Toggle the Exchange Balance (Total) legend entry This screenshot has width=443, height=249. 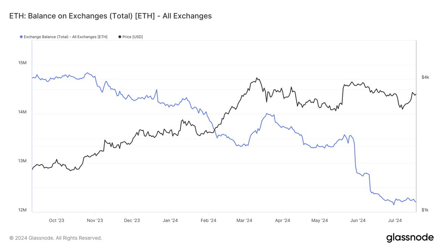click(64, 37)
